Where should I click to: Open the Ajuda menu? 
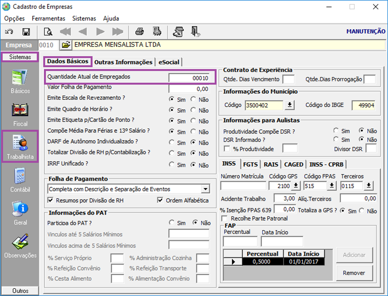tap(111, 19)
